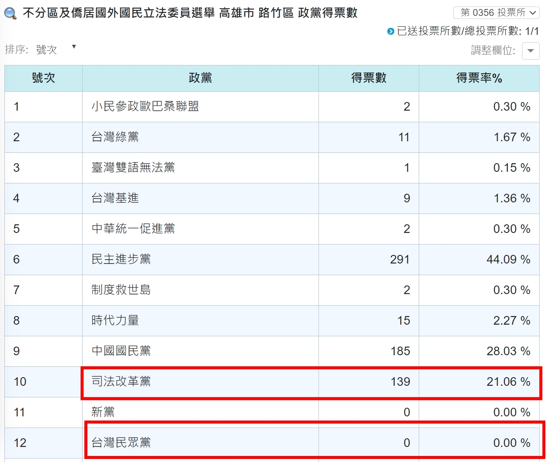Select the 台灣民眾黨 party cell
The width and height of the screenshot is (550, 462).
[201, 443]
